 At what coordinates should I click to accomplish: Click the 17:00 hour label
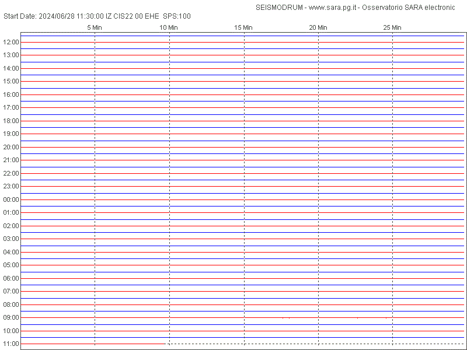tap(11, 107)
